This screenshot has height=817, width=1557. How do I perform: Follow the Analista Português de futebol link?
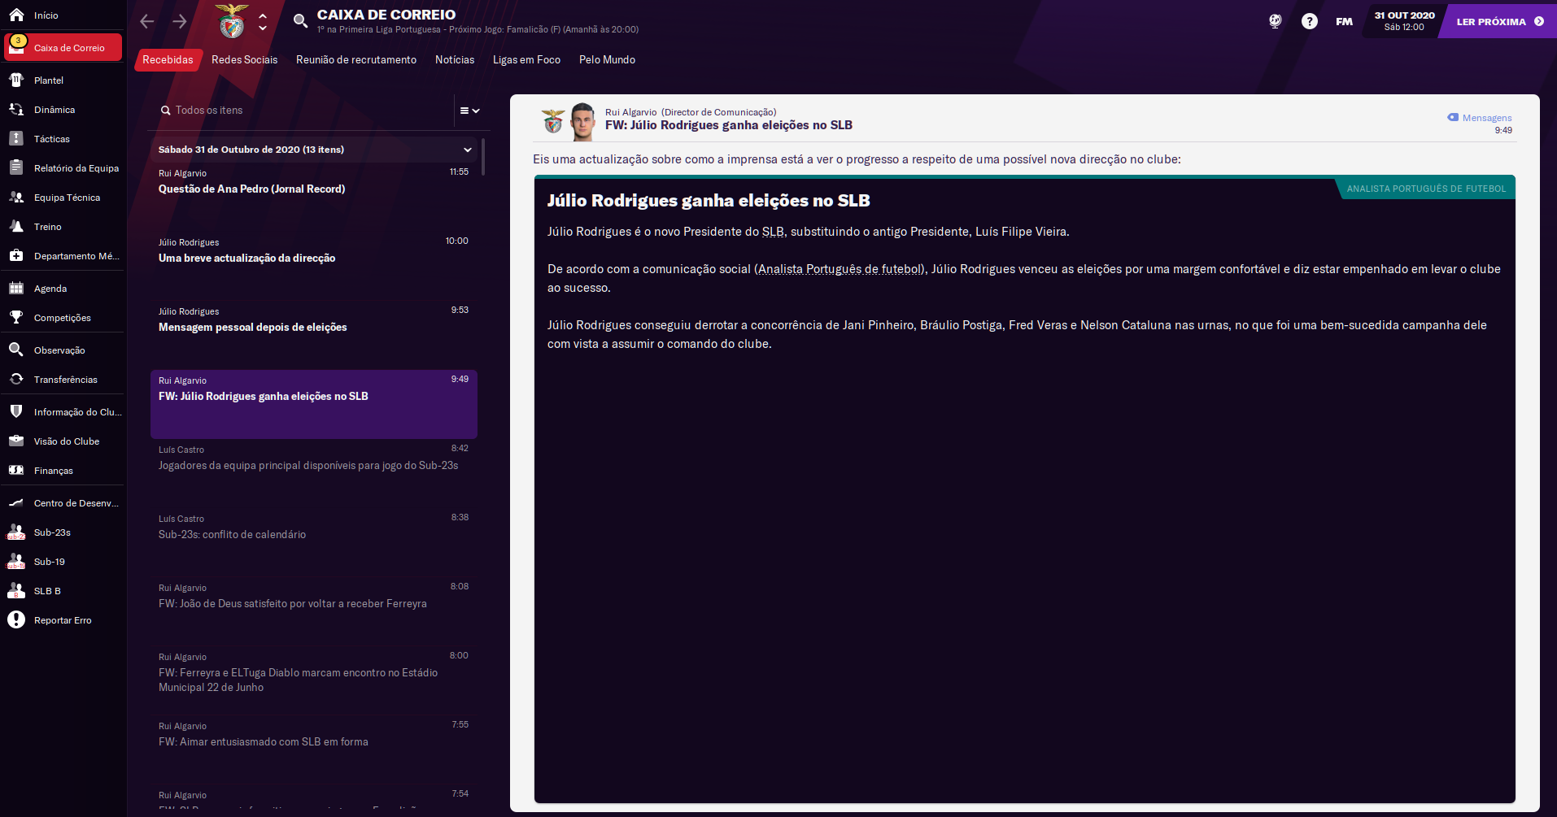840,269
